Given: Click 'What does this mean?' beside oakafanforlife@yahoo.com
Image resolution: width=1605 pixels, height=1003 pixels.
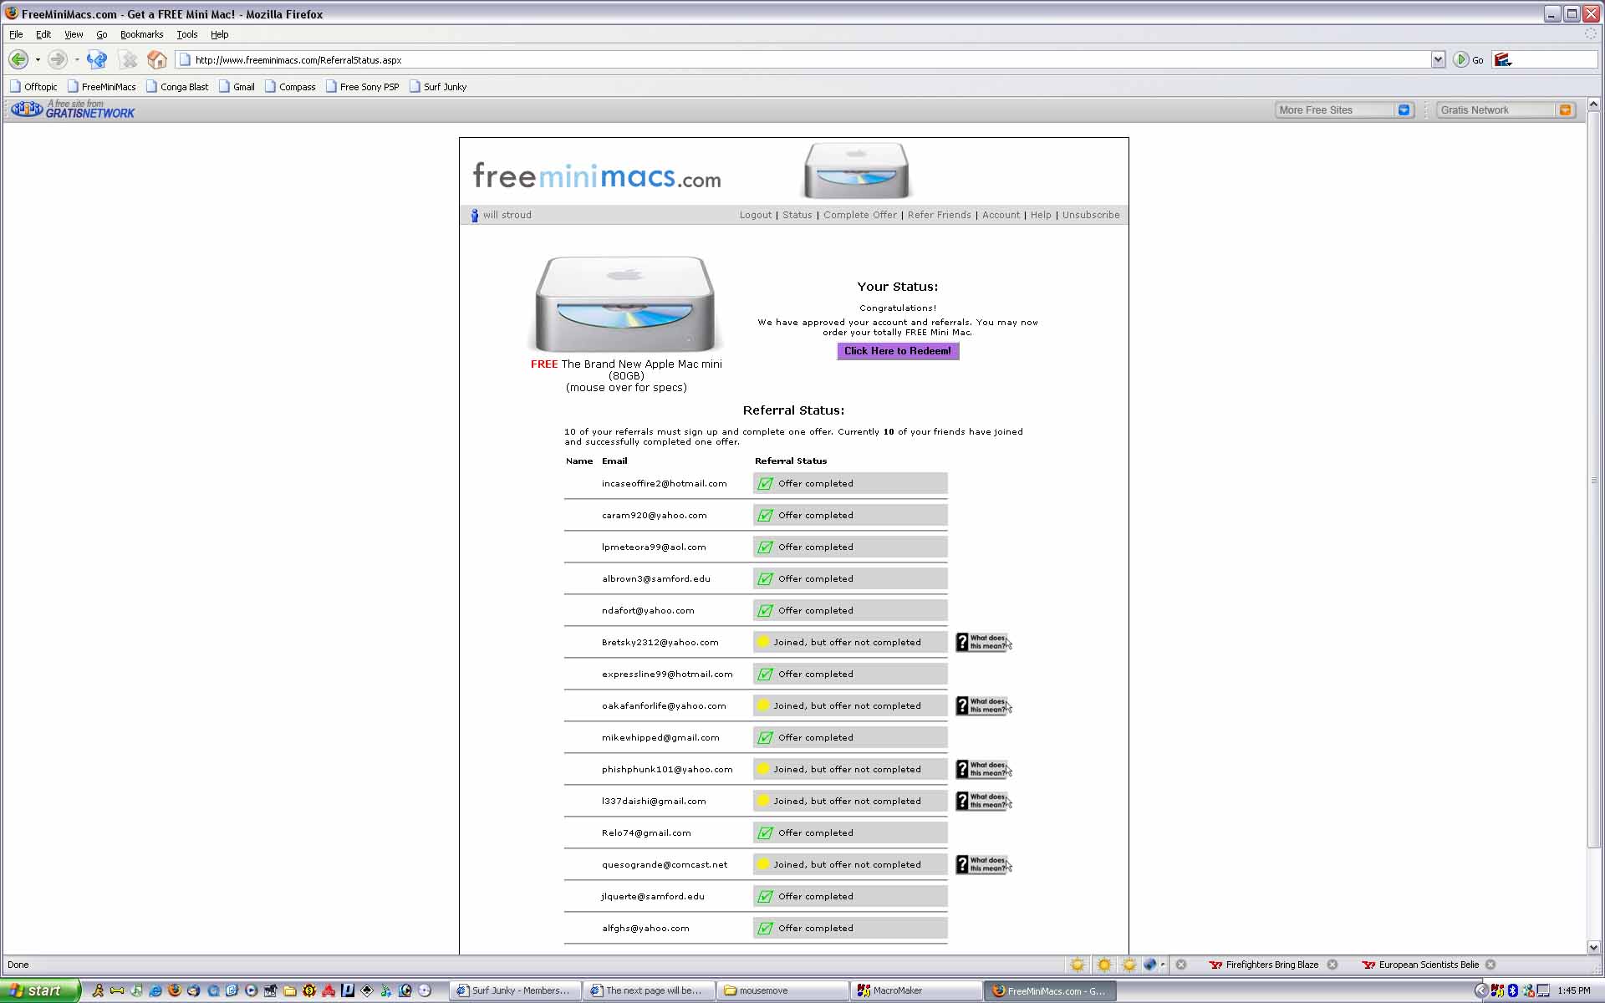Looking at the screenshot, I should (983, 705).
